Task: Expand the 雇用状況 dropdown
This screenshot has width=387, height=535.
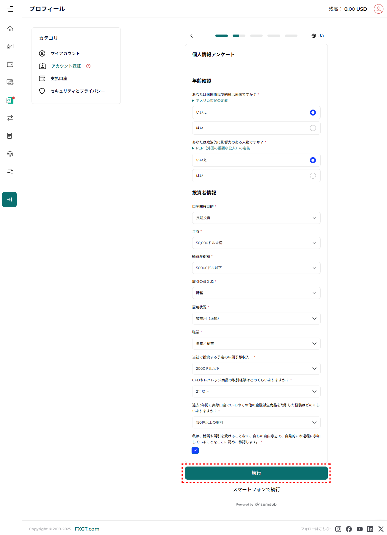Action: pyautogui.click(x=256, y=319)
